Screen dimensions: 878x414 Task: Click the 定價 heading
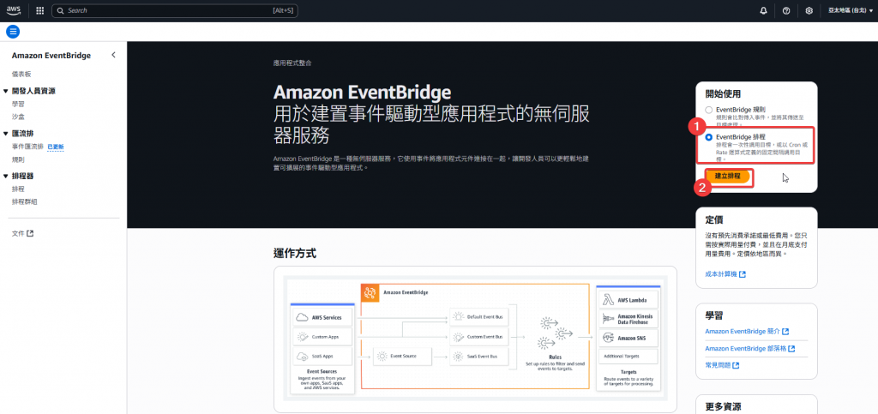714,219
